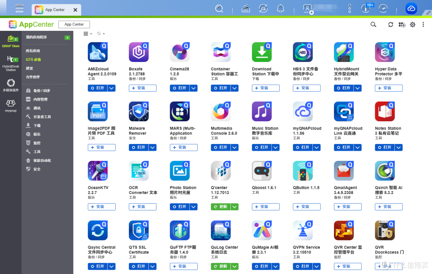The width and height of the screenshot is (432, 274).
Task: Click the manual install icon in AppCenter
Action: coord(402,25)
